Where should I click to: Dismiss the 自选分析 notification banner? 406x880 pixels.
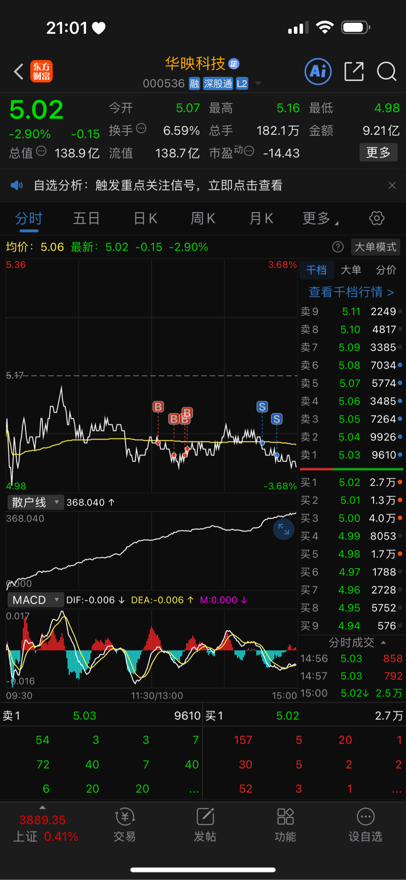coord(392,186)
